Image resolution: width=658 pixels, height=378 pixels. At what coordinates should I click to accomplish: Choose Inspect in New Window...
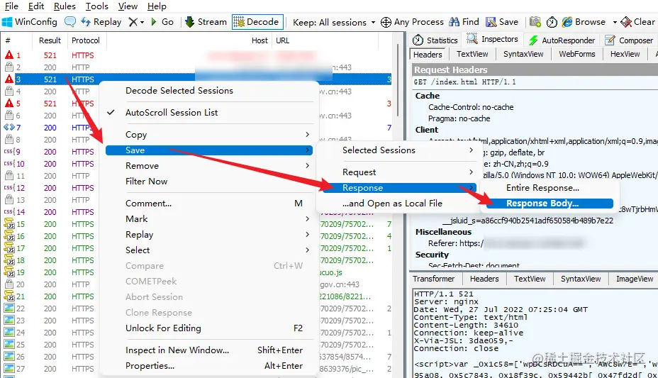click(x=209, y=350)
